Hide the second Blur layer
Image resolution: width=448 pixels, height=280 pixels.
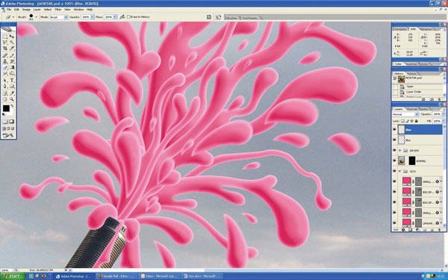pyautogui.click(x=394, y=140)
